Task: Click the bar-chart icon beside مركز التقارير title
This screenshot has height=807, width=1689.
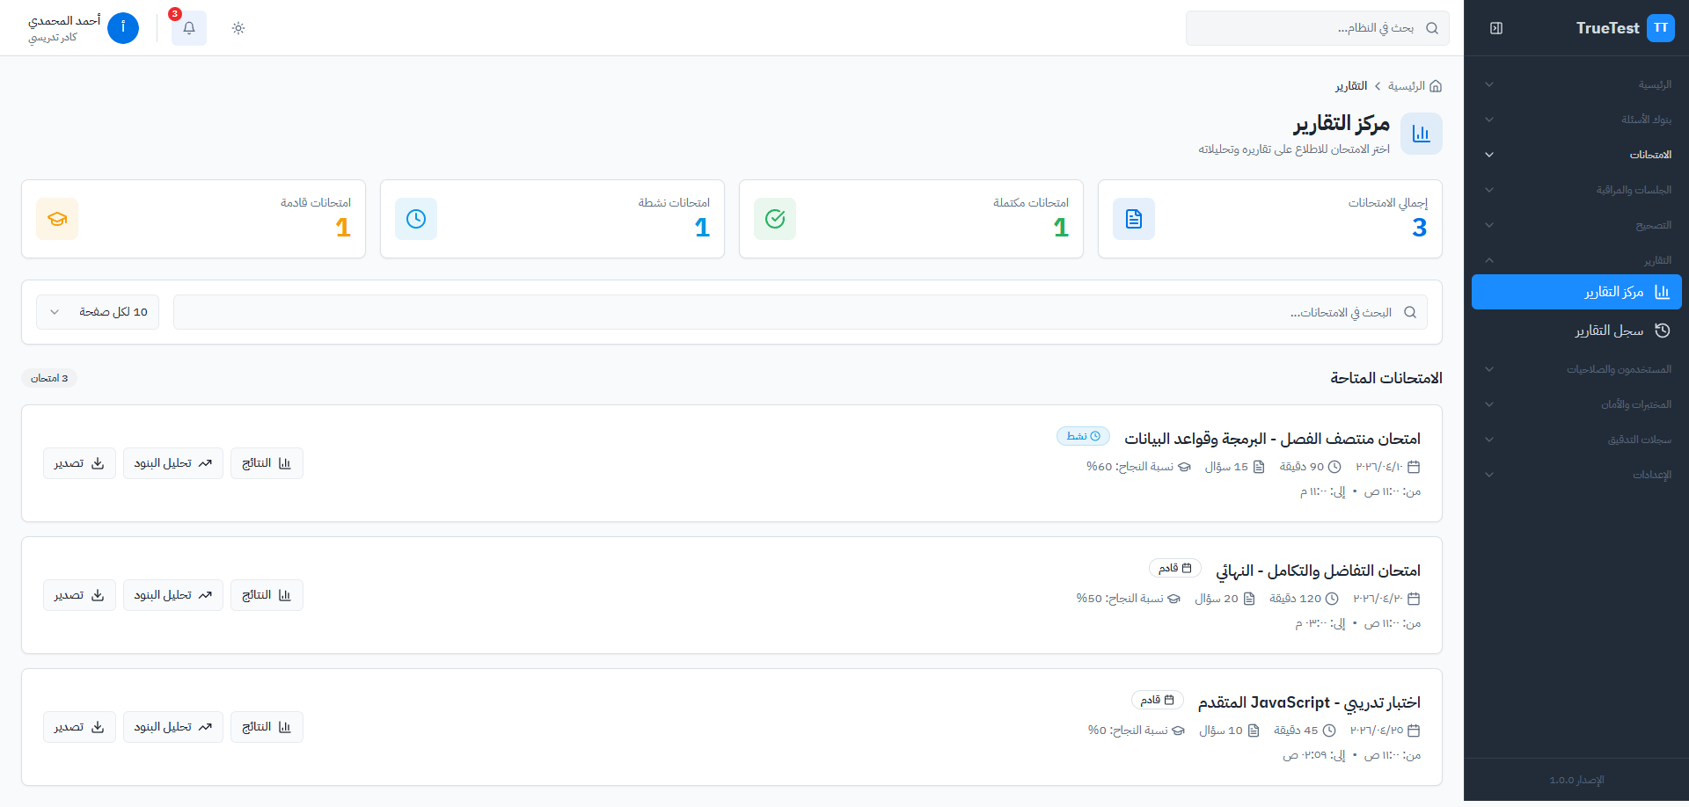Action: click(x=1421, y=133)
